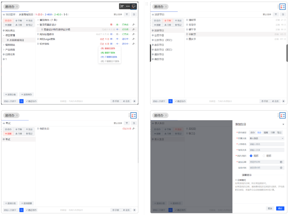Click the bulb icon beside 网站标题修改
The width and height of the screenshot is (289, 215).
pyautogui.click(x=38, y=34)
